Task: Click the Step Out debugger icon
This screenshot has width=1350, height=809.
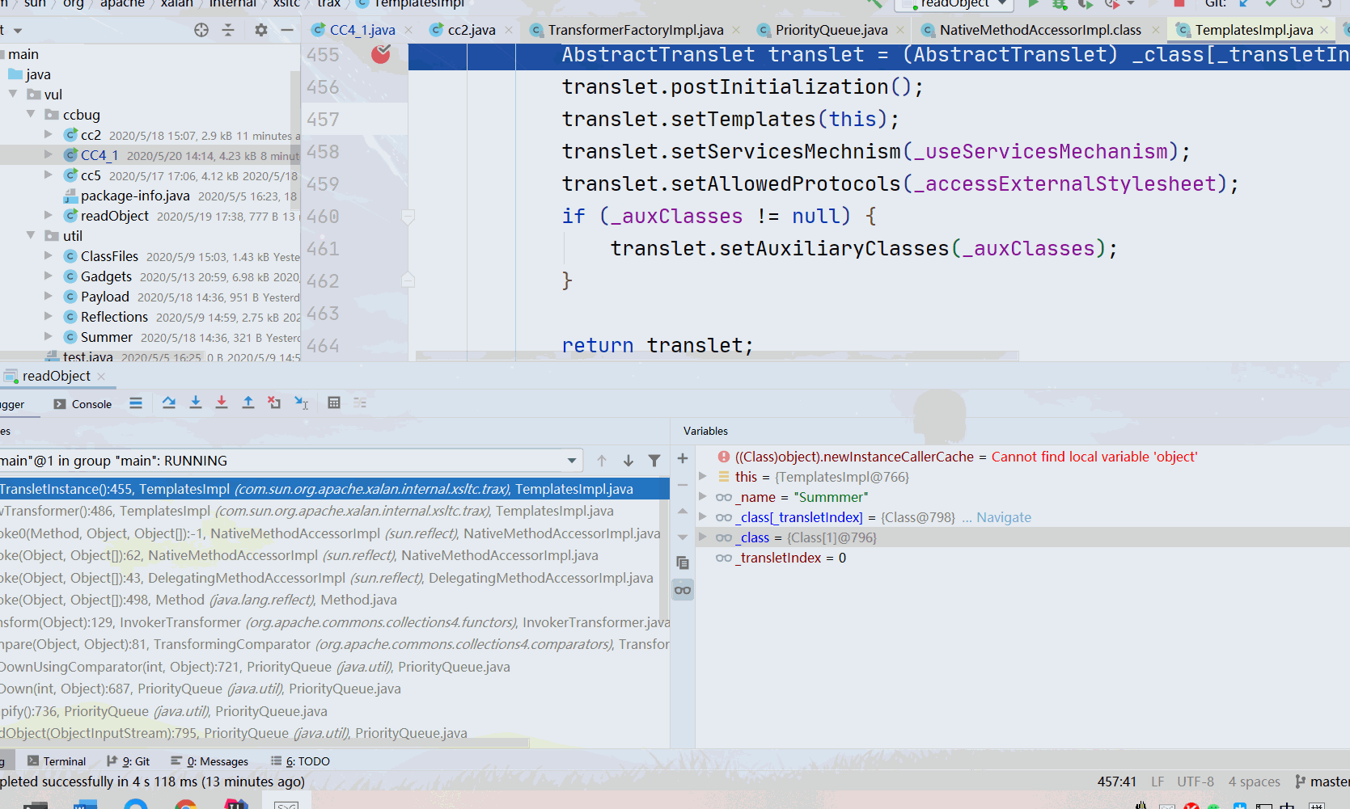Action: 248,402
